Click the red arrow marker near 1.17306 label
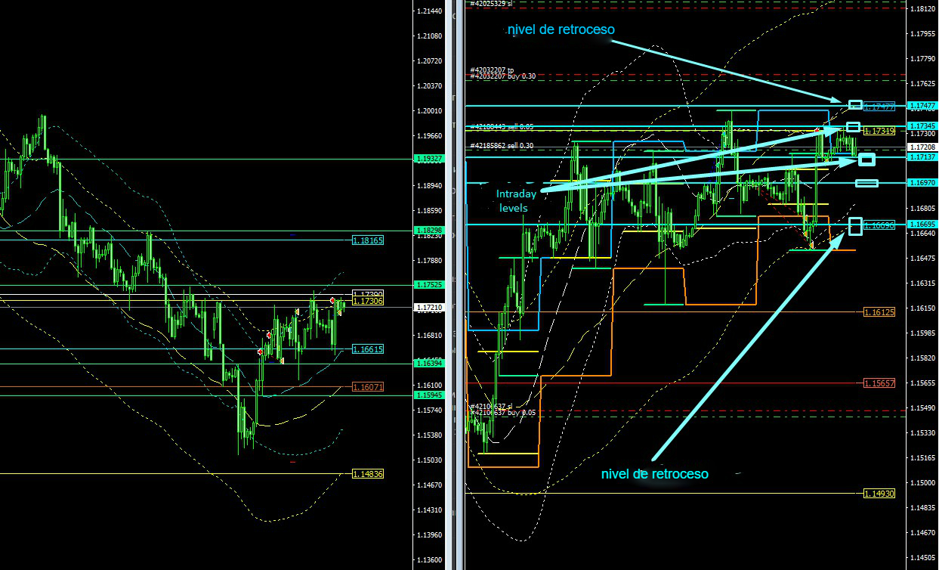 coord(332,301)
